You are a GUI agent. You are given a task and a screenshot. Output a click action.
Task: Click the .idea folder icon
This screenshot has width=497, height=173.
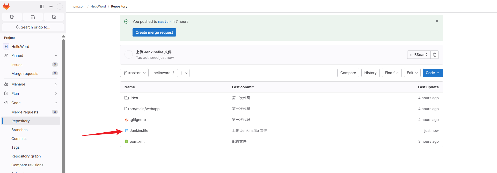(x=127, y=98)
